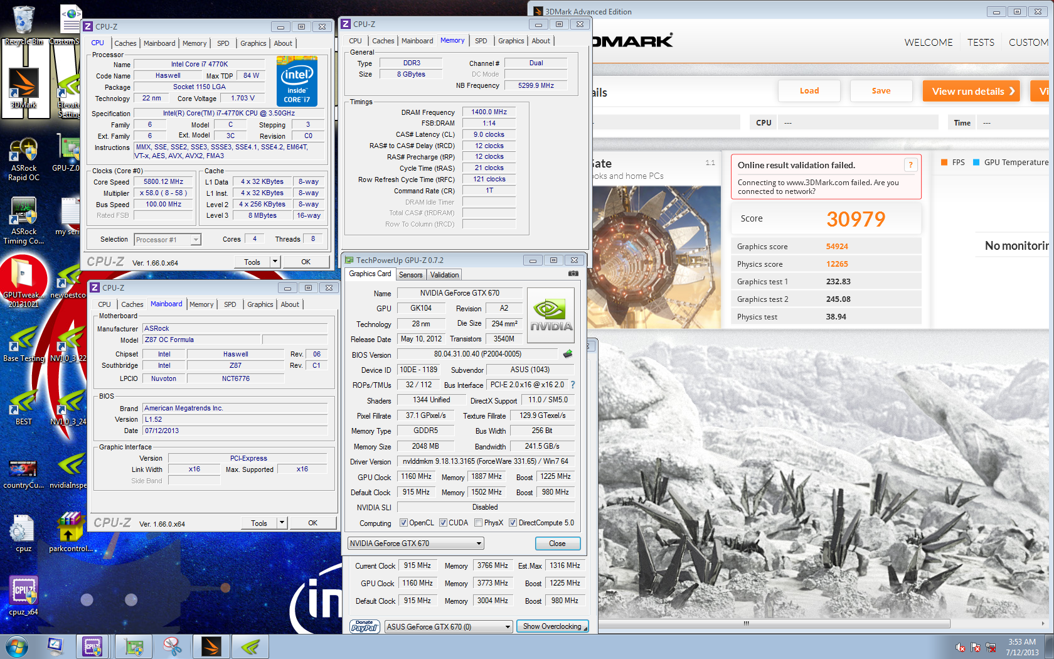This screenshot has height=659, width=1054.
Task: Click Show Overclocking button
Action: [x=552, y=626]
